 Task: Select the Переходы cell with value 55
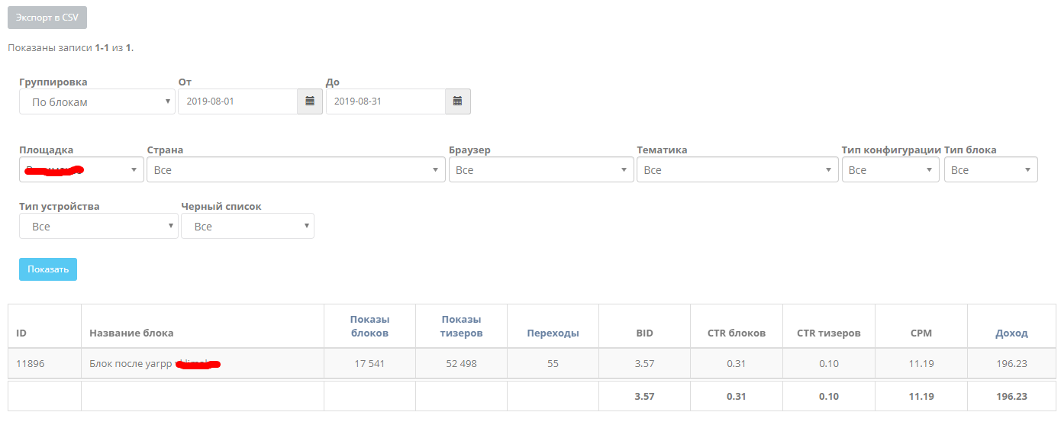pos(553,363)
